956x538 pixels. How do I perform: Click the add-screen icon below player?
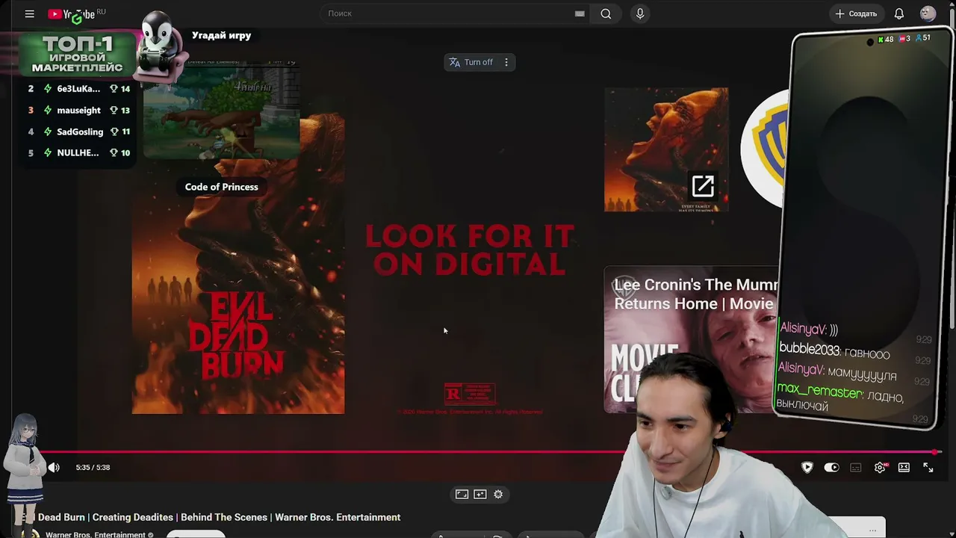(x=480, y=494)
